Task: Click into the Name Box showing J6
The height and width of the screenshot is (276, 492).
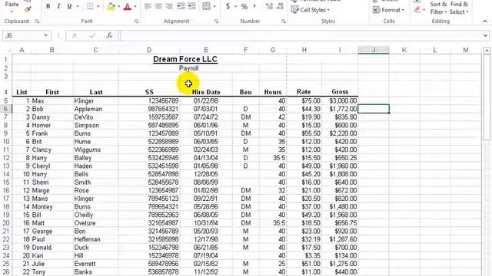Action: pyautogui.click(x=23, y=36)
